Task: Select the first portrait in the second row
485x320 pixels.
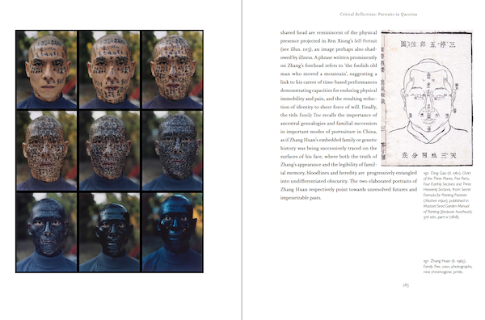Action: tap(47, 150)
